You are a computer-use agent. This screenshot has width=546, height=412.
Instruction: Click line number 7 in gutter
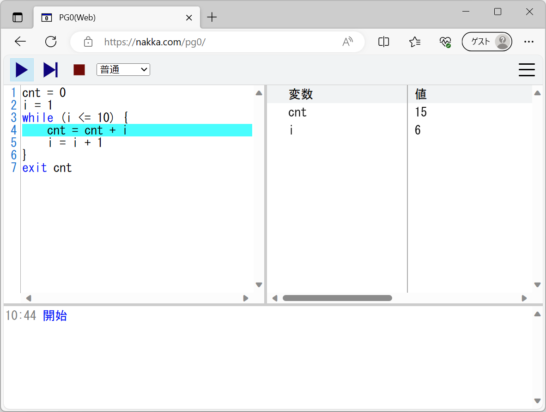point(13,168)
